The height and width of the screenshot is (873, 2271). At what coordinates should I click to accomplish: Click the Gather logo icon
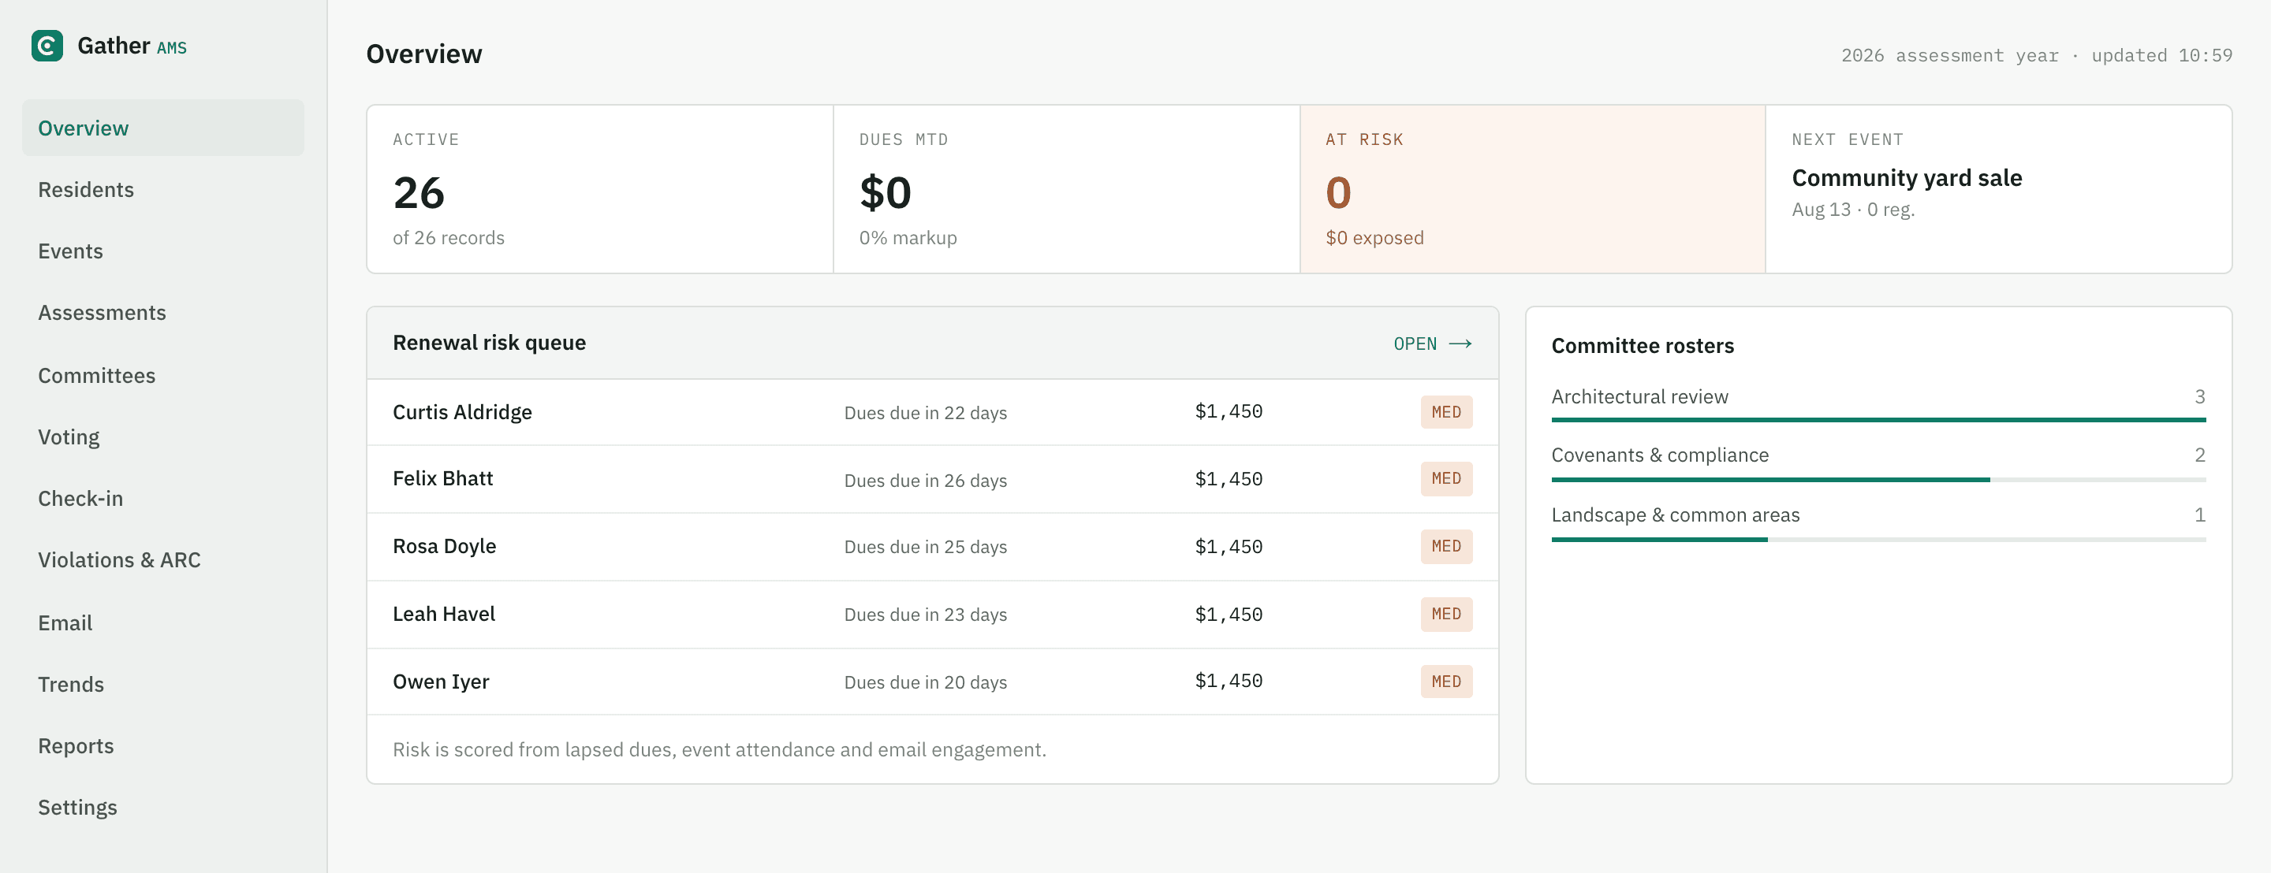[x=47, y=46]
